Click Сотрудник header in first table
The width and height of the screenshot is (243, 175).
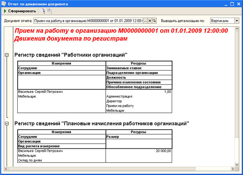click(x=62, y=68)
